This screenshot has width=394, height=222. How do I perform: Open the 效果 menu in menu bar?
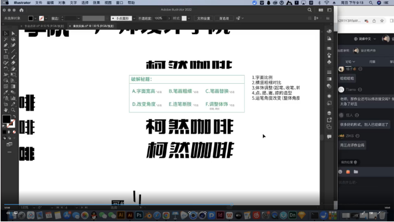(x=96, y=3)
